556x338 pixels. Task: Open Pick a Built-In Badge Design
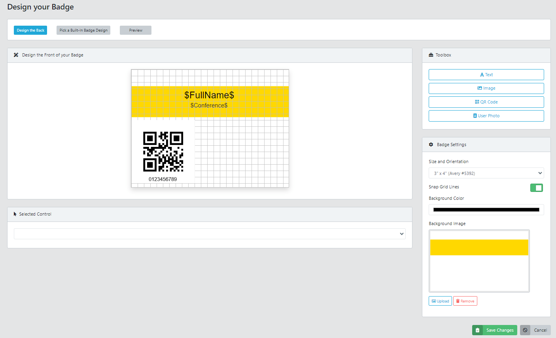[x=83, y=30]
